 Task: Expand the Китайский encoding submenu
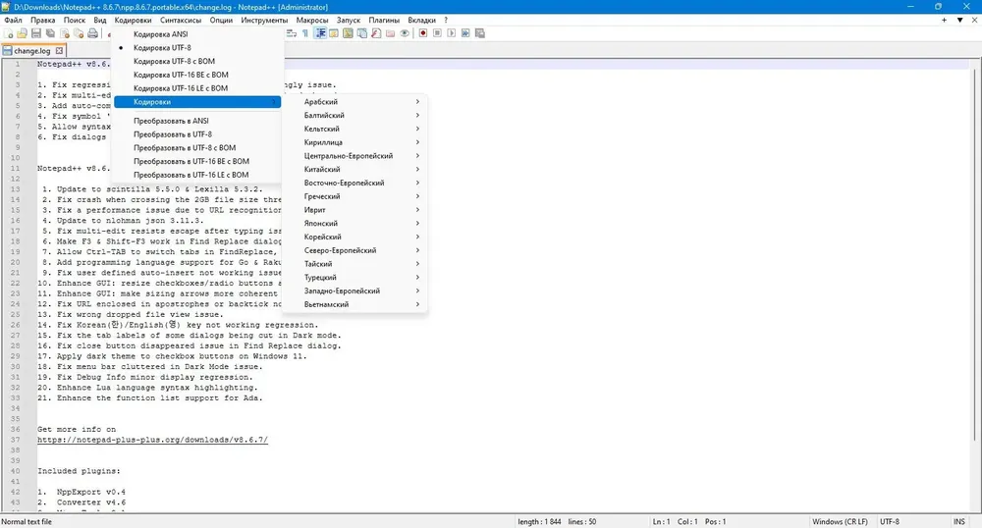[x=355, y=169]
